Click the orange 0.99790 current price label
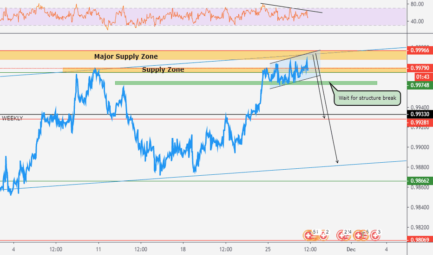 (x=420, y=68)
